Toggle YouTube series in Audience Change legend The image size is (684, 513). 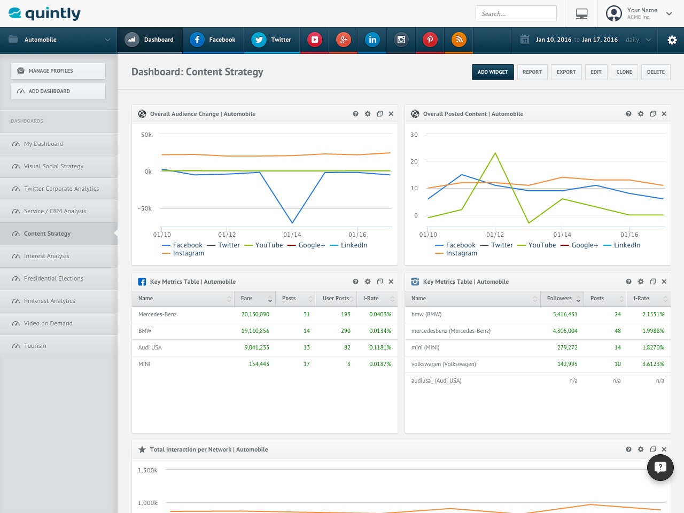263,245
